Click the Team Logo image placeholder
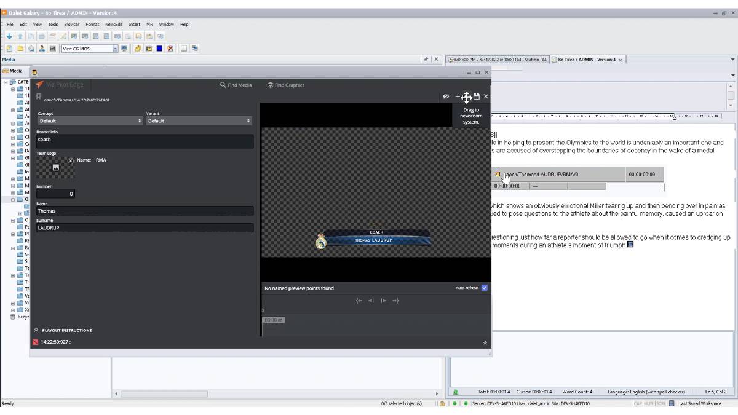The width and height of the screenshot is (738, 415). click(x=55, y=167)
